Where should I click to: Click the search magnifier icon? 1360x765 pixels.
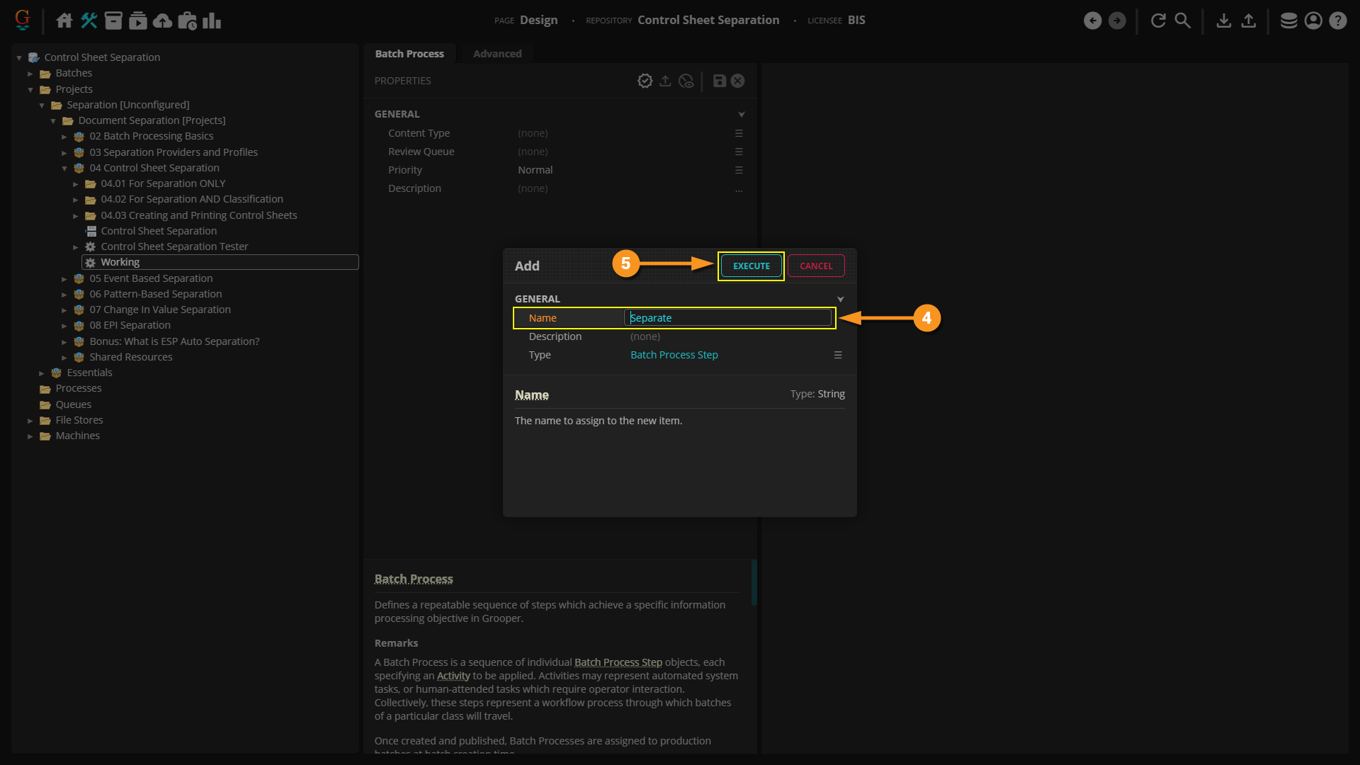click(1182, 21)
